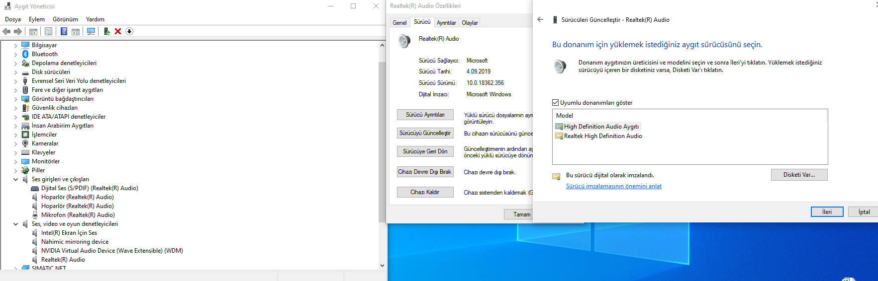Select Dijital Ses (S/PDIF) (Realtek(R) Audio)
The image size is (878, 281).
coord(90,188)
